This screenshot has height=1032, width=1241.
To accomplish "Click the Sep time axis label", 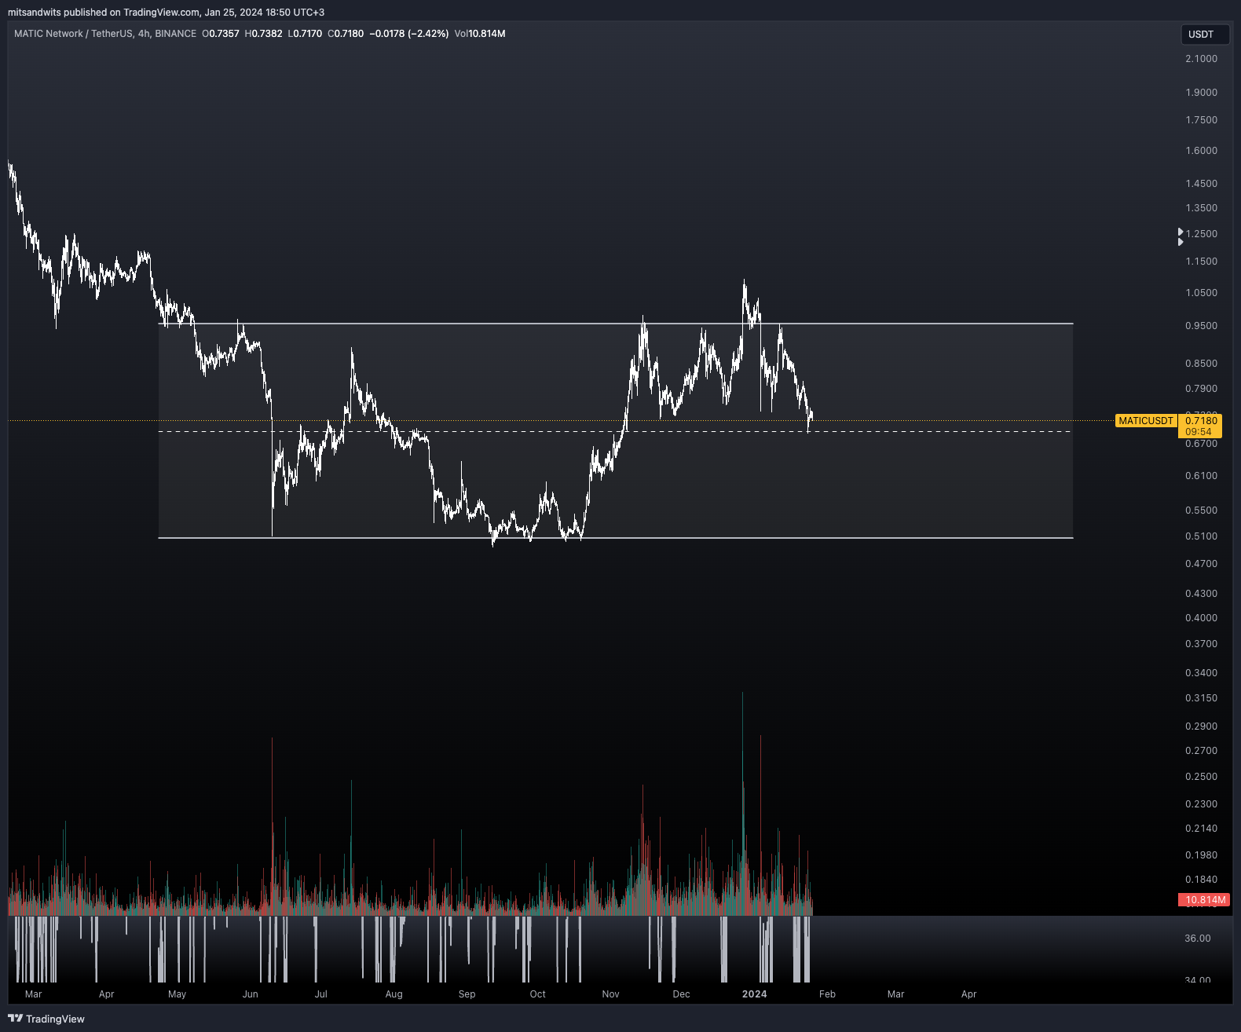I will (x=467, y=994).
